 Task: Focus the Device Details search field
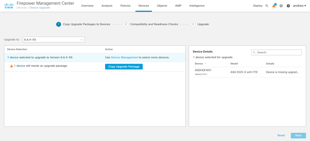(276, 52)
